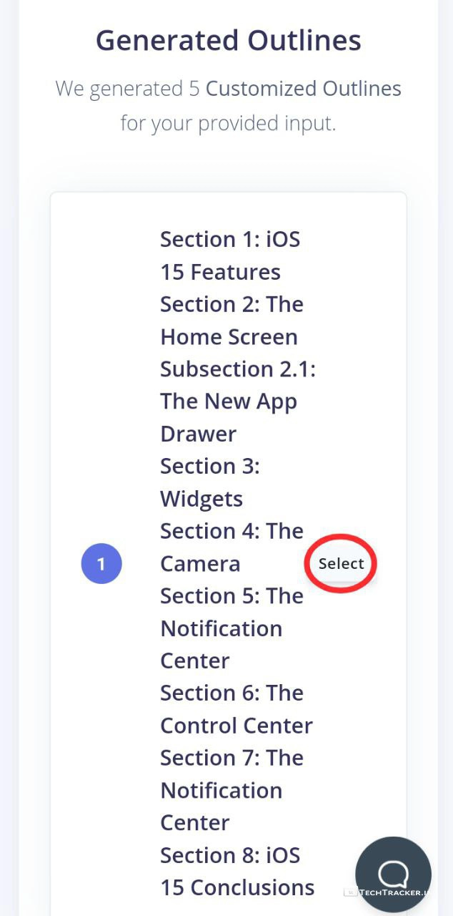
Task: Click Section 6: The Control Center line
Action: click(x=236, y=709)
